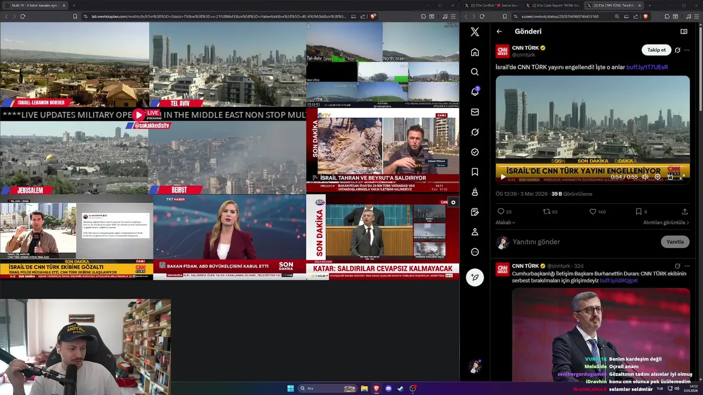The height and width of the screenshot is (395, 703).
Task: Share the CNN TÜRK post
Action: coord(685,211)
